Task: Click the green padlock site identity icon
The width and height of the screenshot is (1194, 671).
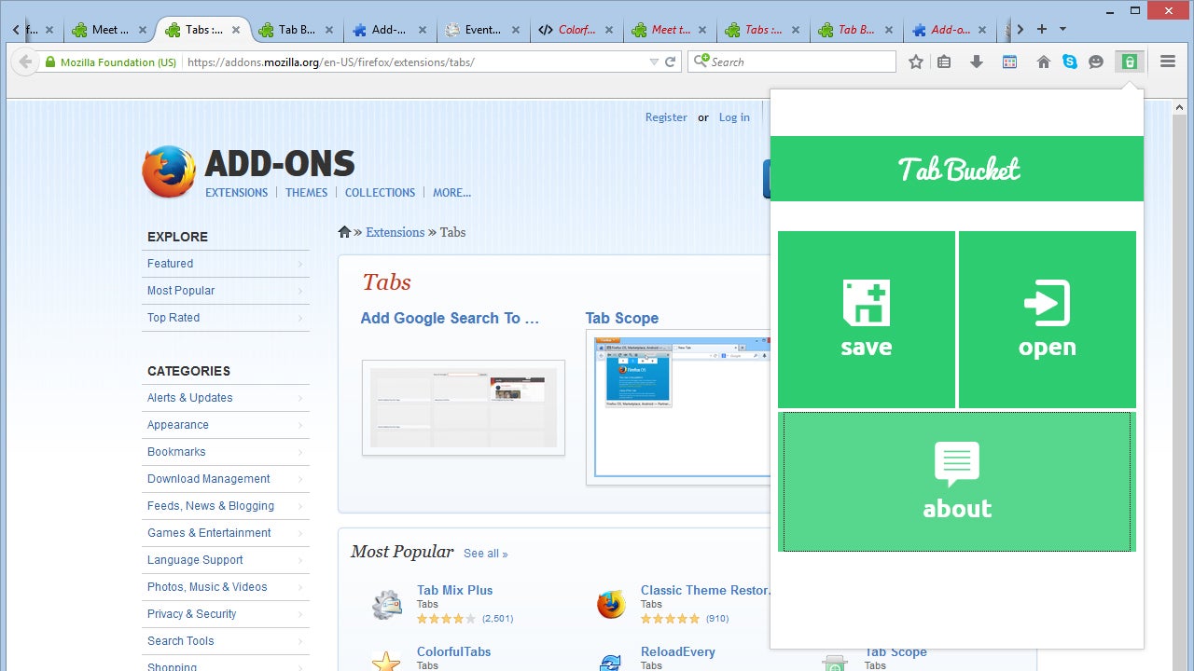Action: (x=50, y=62)
